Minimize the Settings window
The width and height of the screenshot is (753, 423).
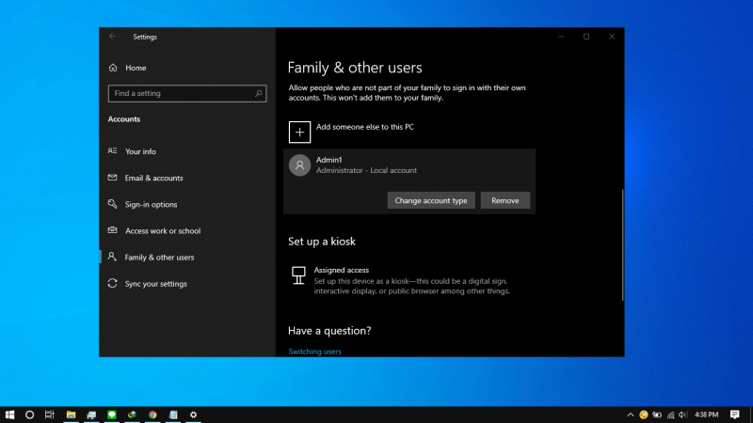click(561, 37)
